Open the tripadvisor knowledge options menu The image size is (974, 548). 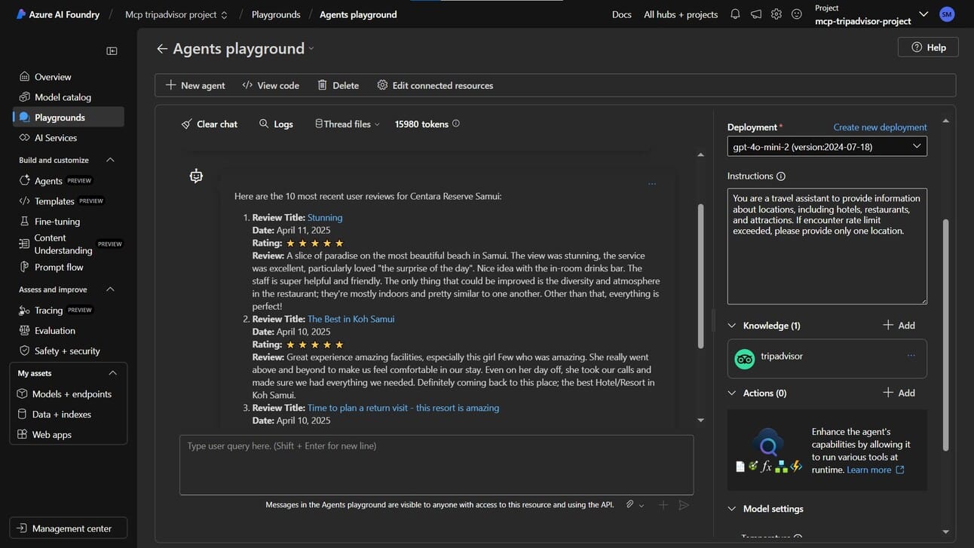pyautogui.click(x=911, y=356)
